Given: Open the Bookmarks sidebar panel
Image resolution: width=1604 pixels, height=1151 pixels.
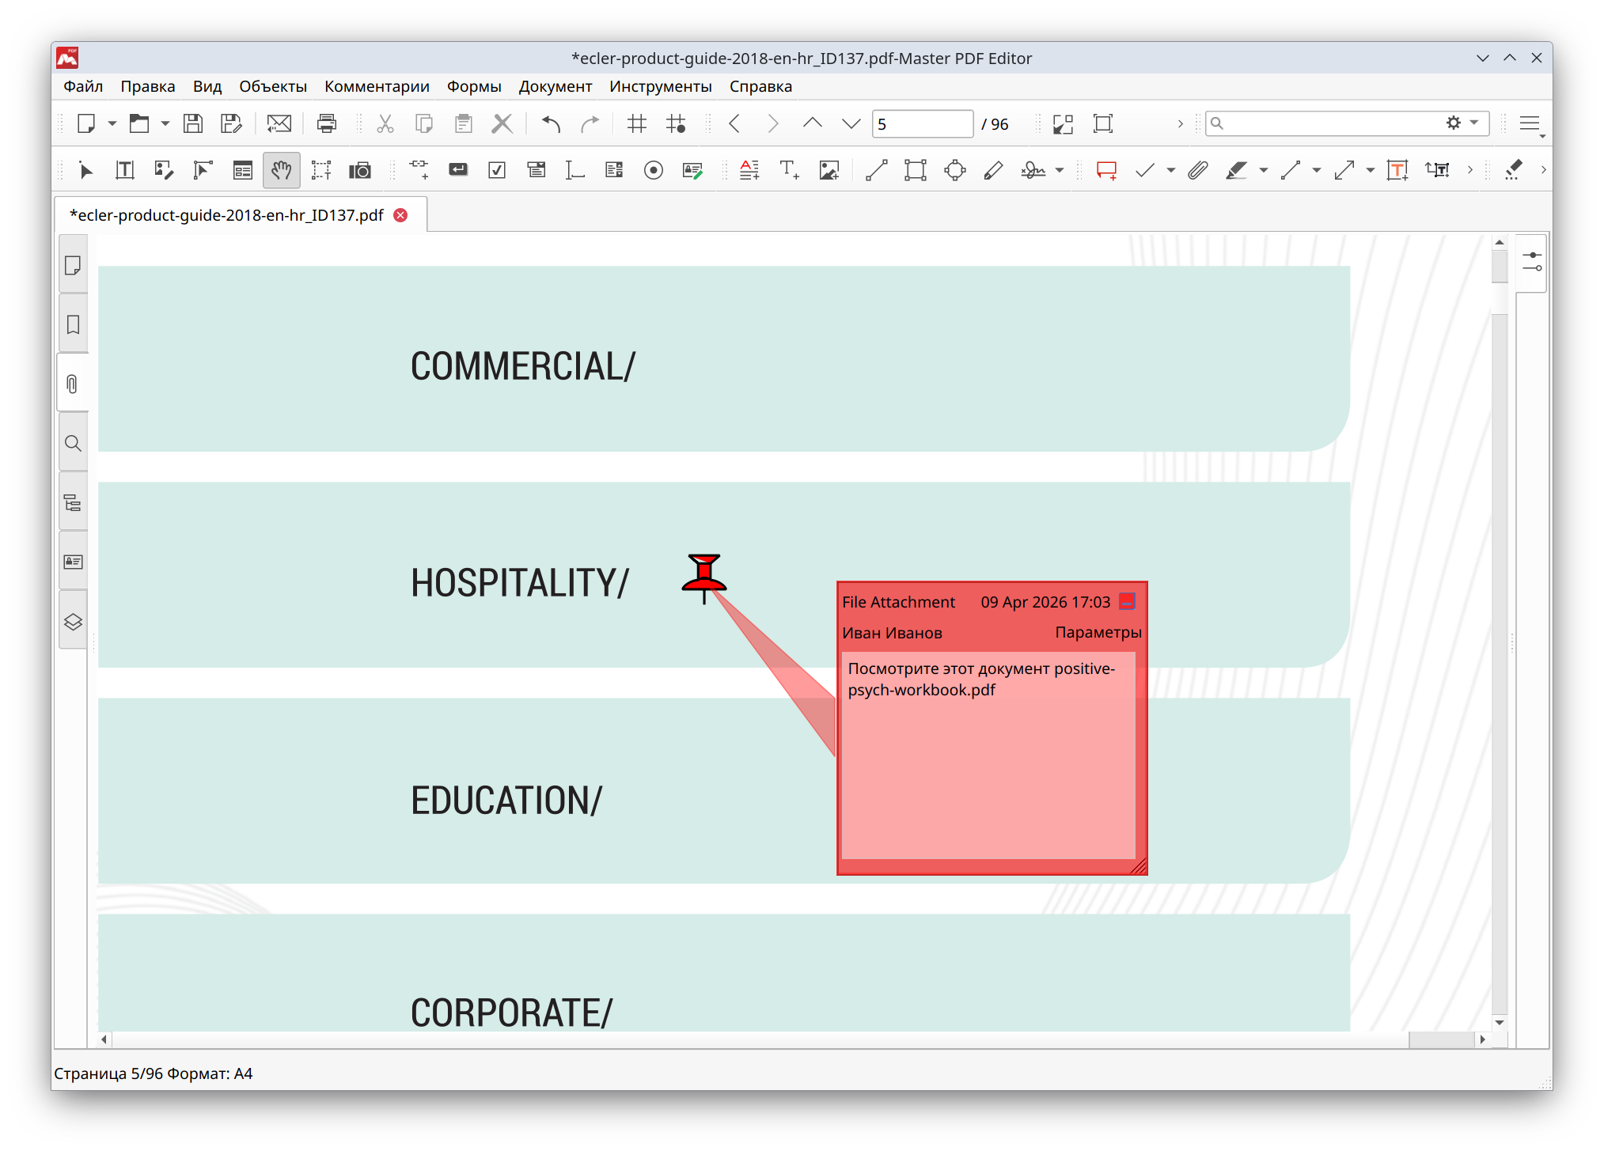Looking at the screenshot, I should [73, 325].
